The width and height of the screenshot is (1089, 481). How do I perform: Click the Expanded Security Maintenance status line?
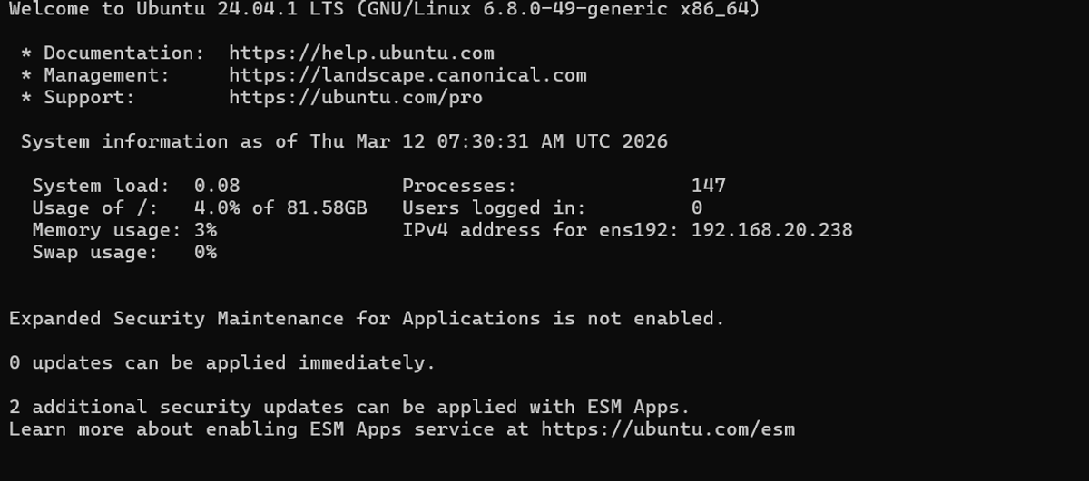(x=367, y=319)
